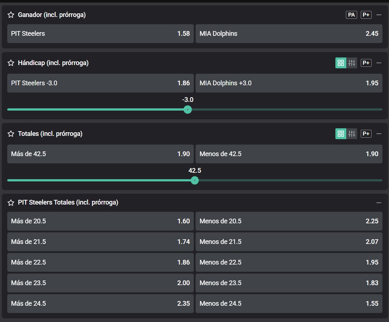Star the PIT Steelers Totales market
The height and width of the screenshot is (322, 389).
11,202
